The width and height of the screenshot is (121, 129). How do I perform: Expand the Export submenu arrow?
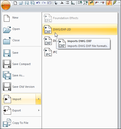click(39, 110)
